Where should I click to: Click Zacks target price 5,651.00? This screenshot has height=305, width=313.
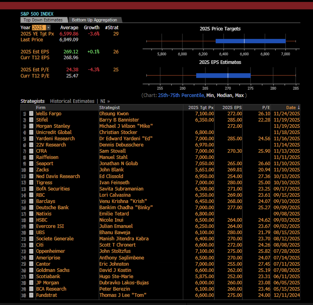(x=204, y=170)
